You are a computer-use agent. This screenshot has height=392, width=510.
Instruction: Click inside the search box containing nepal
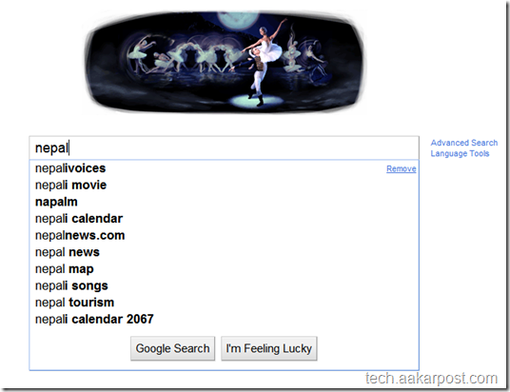click(x=224, y=148)
